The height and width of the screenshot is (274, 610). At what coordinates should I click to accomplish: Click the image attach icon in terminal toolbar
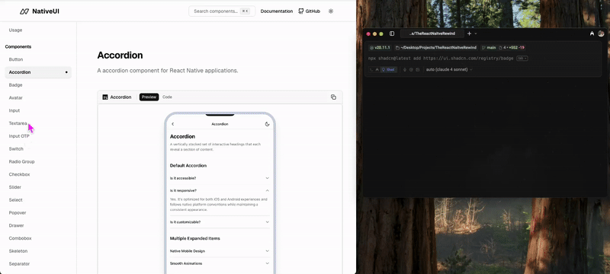coord(417,69)
